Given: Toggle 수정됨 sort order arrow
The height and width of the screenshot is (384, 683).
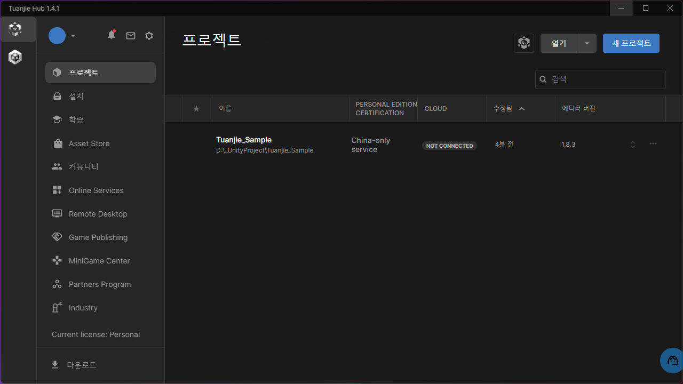Looking at the screenshot, I should 522,109.
